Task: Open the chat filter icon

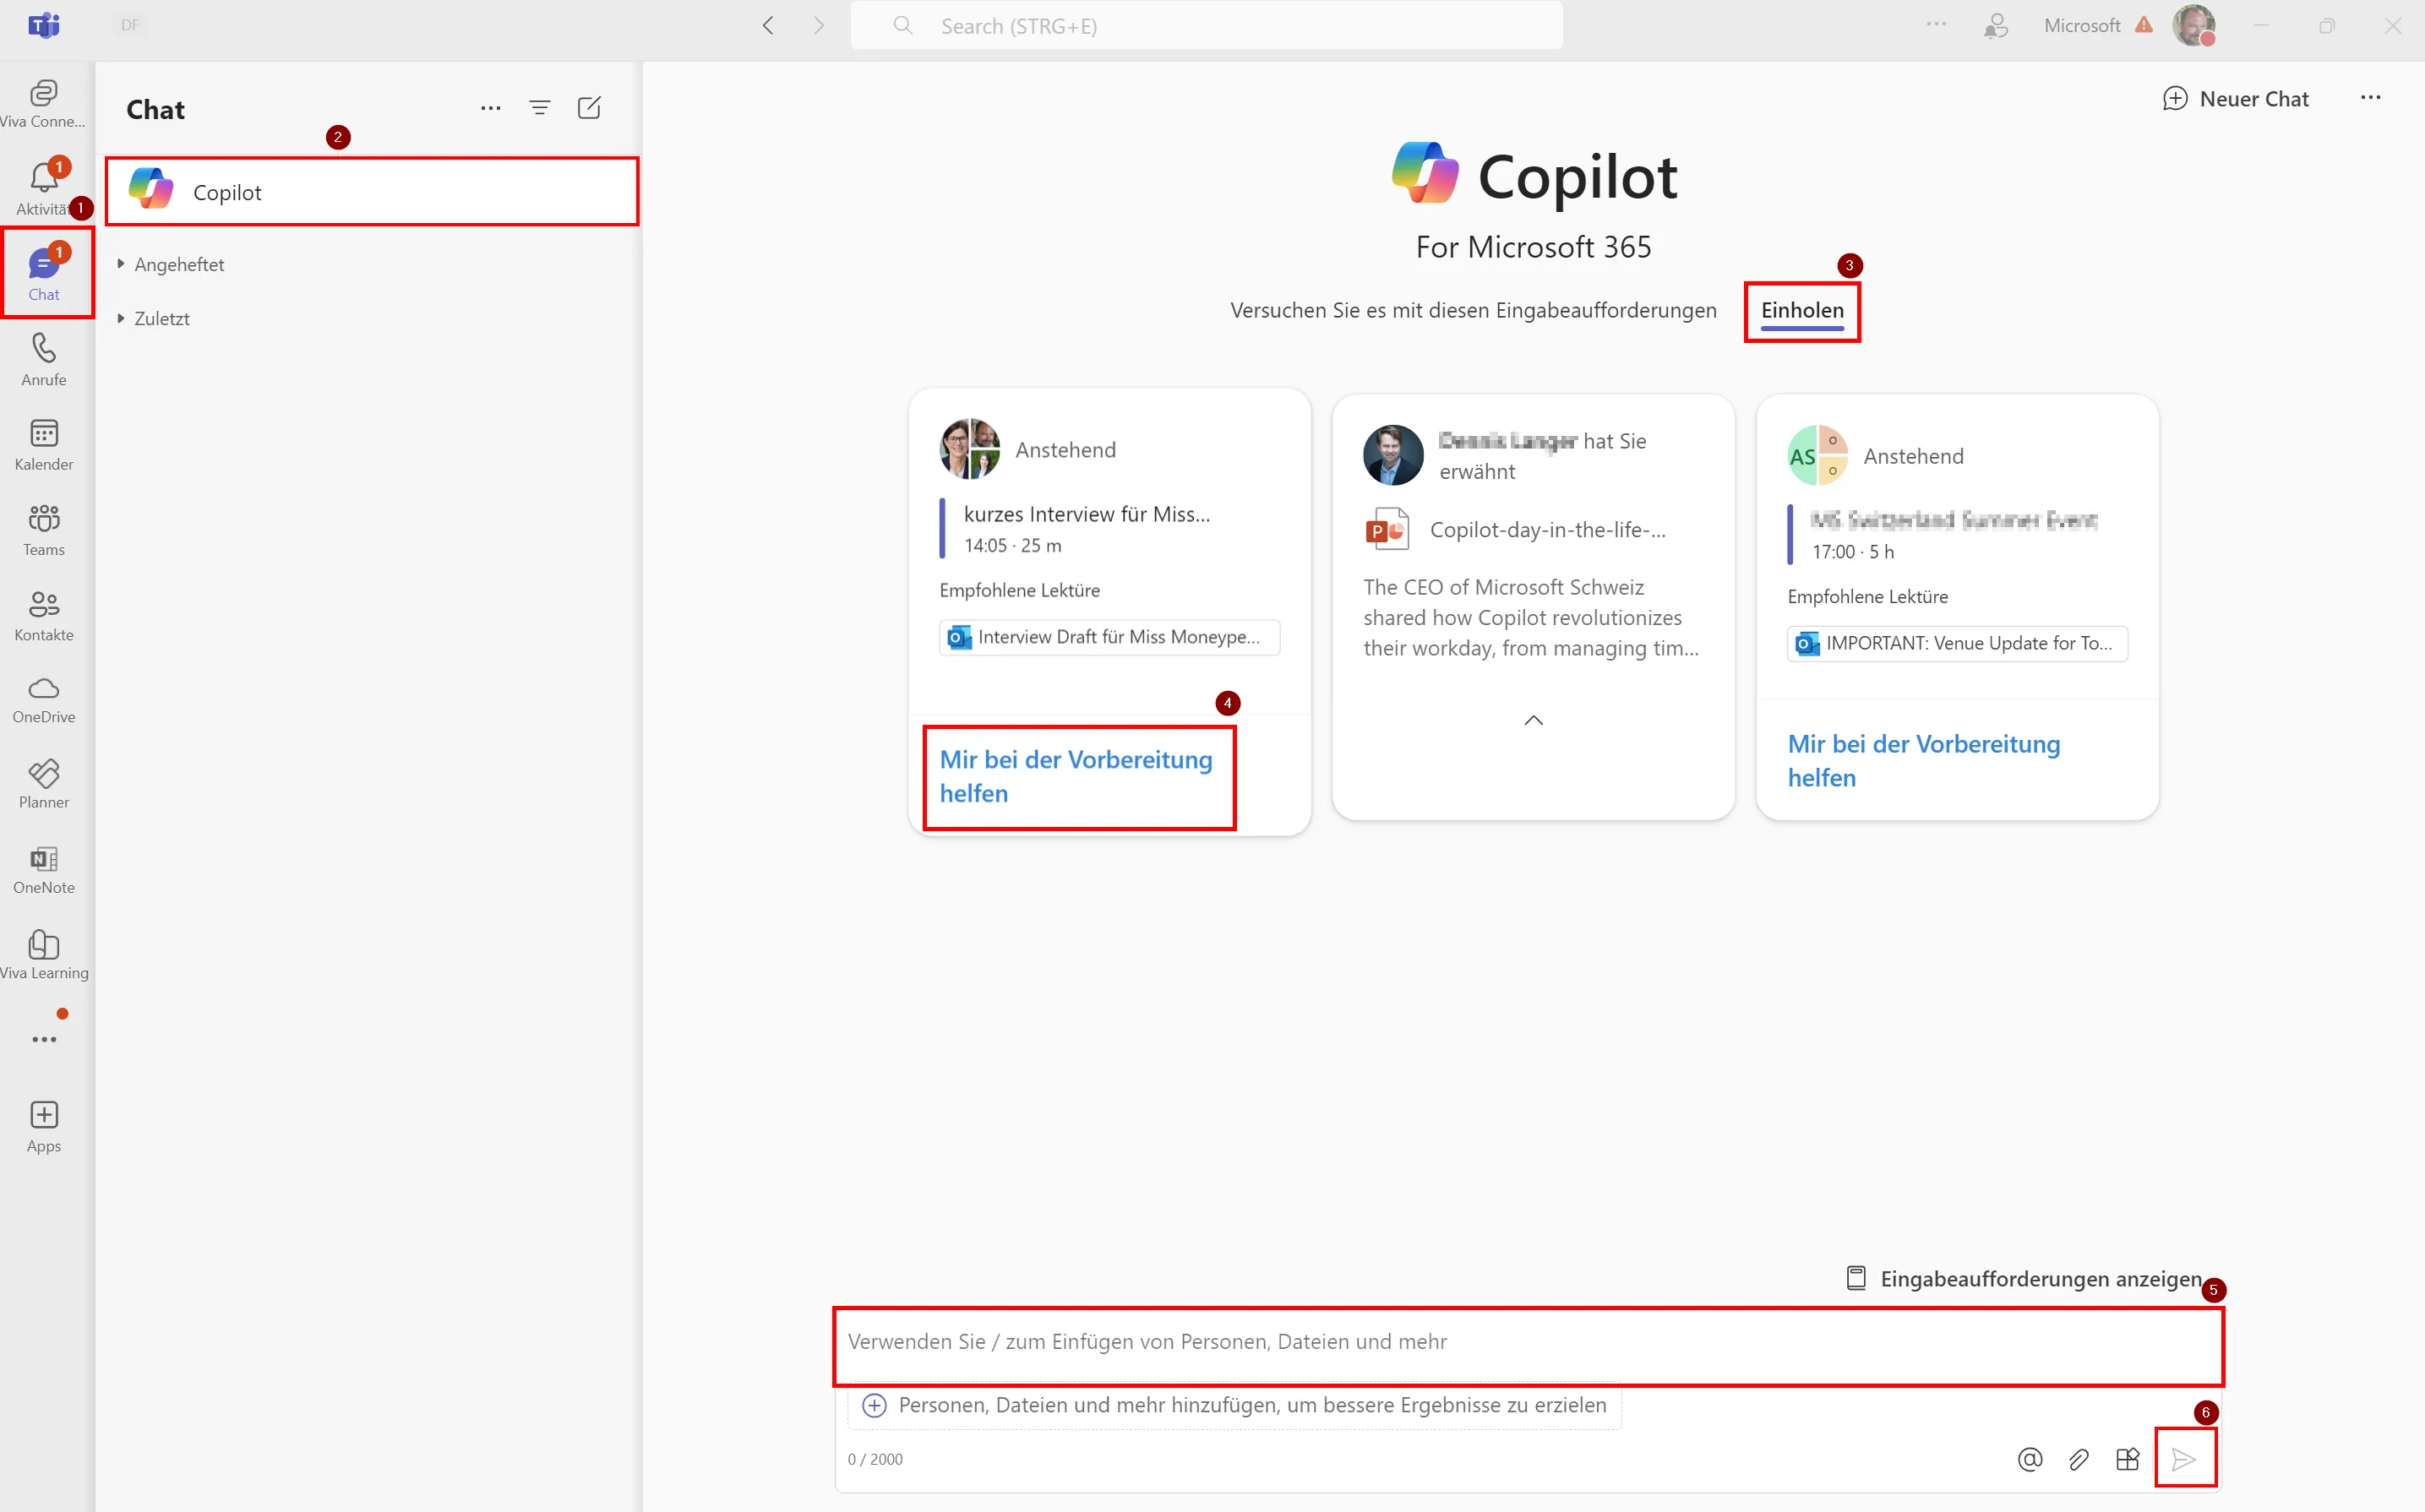Action: [x=540, y=107]
